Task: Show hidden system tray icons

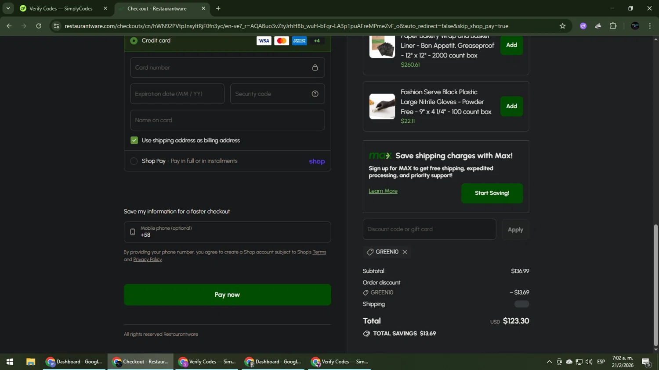Action: 549,362
